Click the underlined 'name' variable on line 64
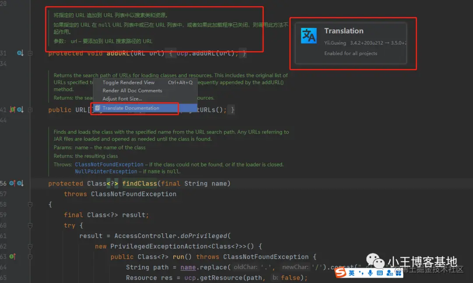 (188, 267)
